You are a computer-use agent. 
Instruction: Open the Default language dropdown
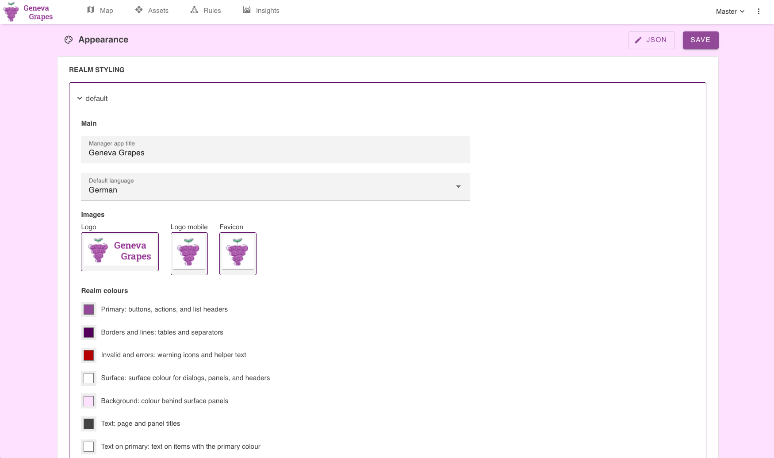(x=275, y=187)
